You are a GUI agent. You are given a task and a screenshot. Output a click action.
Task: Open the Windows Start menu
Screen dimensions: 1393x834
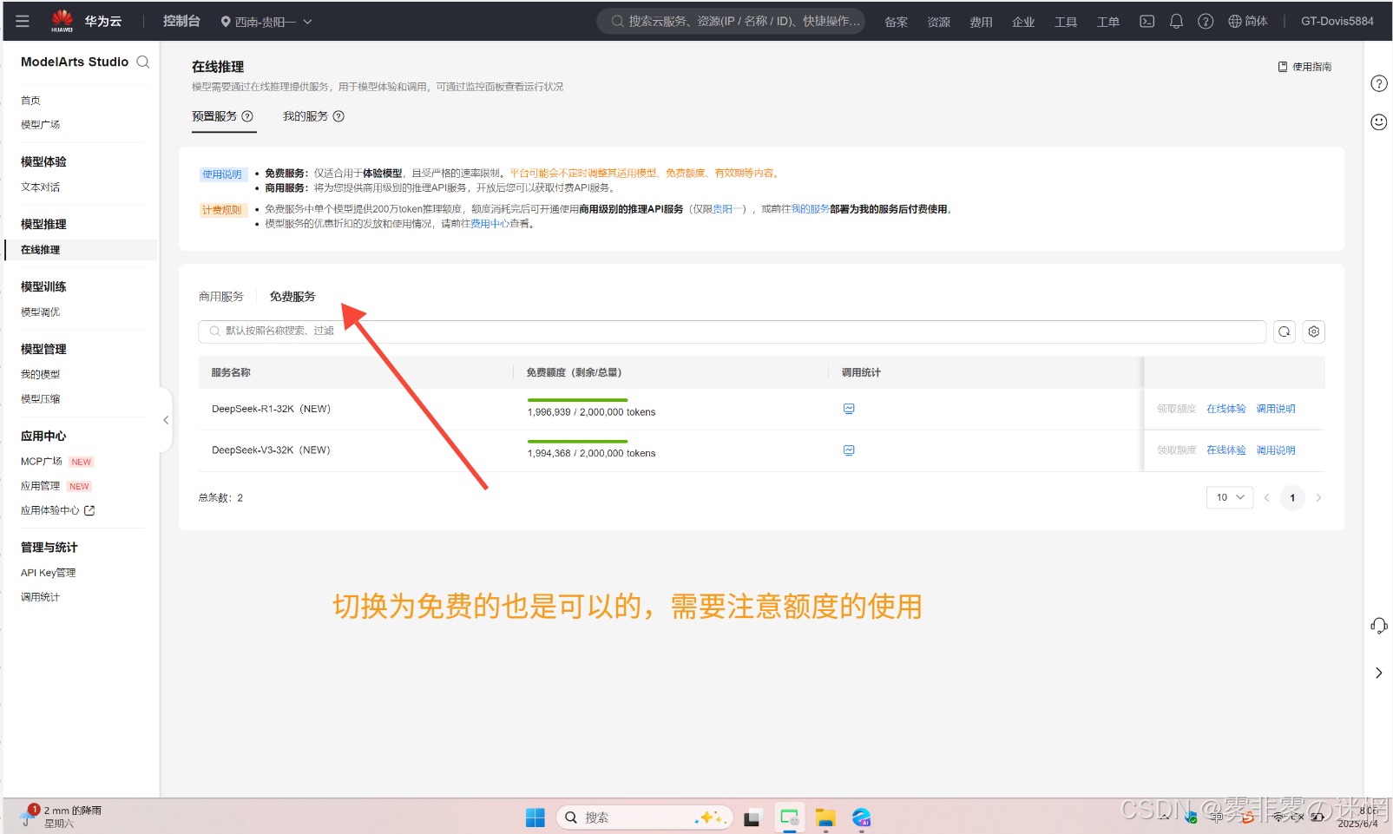535,818
